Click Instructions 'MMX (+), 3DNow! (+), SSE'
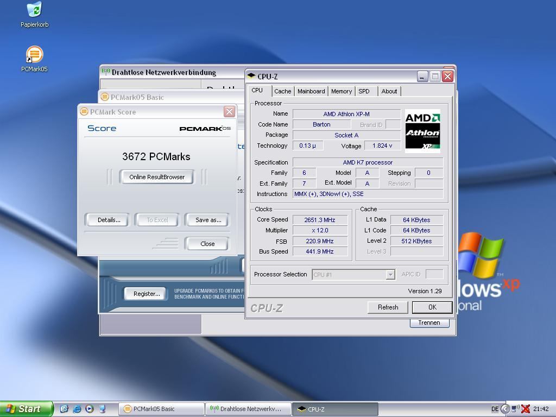Viewport: 556px width, 417px height. (368, 194)
